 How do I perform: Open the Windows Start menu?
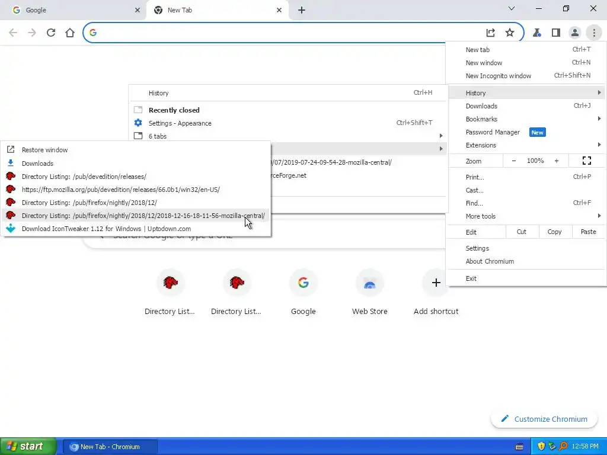[x=28, y=447]
